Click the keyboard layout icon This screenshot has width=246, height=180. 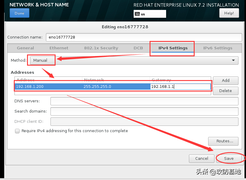(137, 14)
